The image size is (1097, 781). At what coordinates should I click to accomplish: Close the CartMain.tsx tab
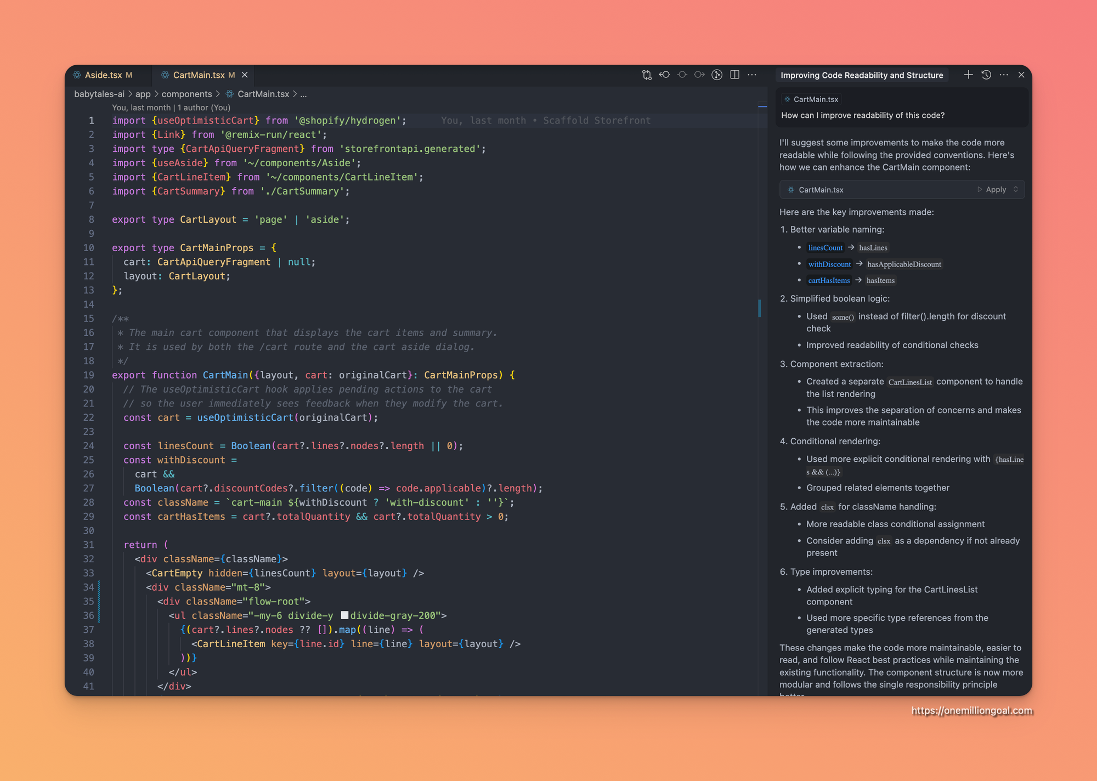(245, 75)
